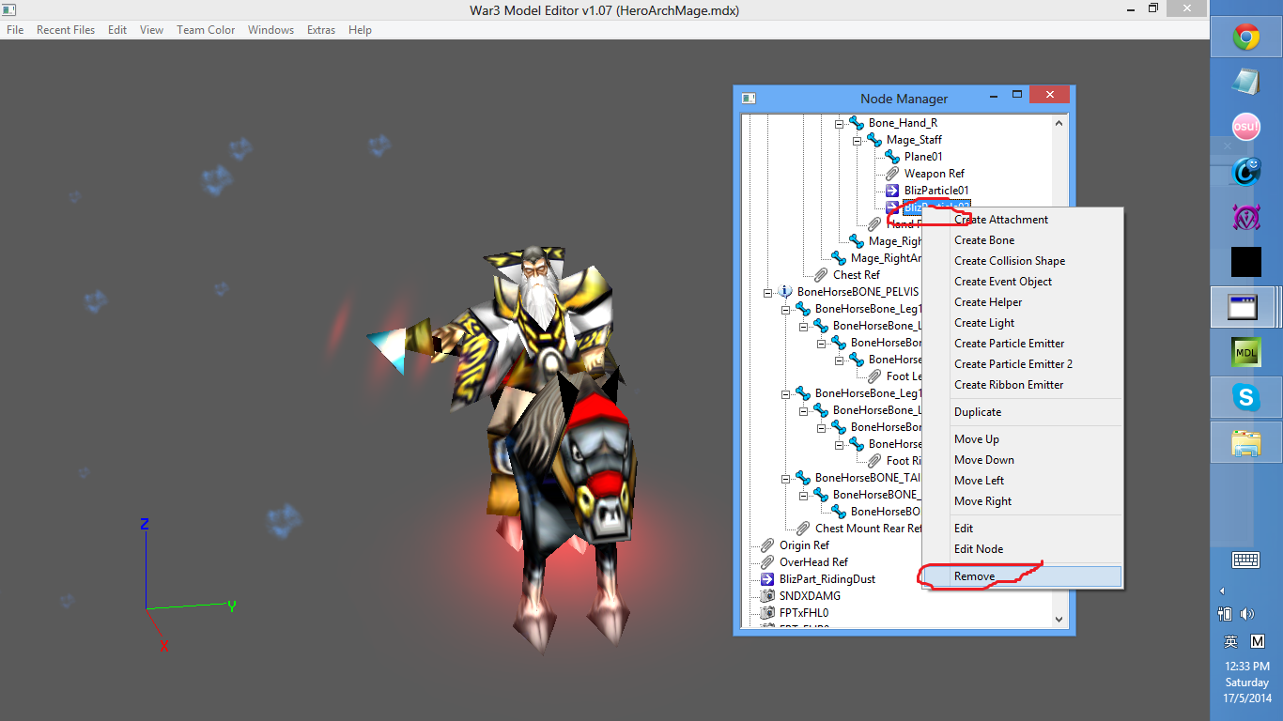The height and width of the screenshot is (721, 1283).
Task: Select the Origin Ref node
Action: (804, 545)
